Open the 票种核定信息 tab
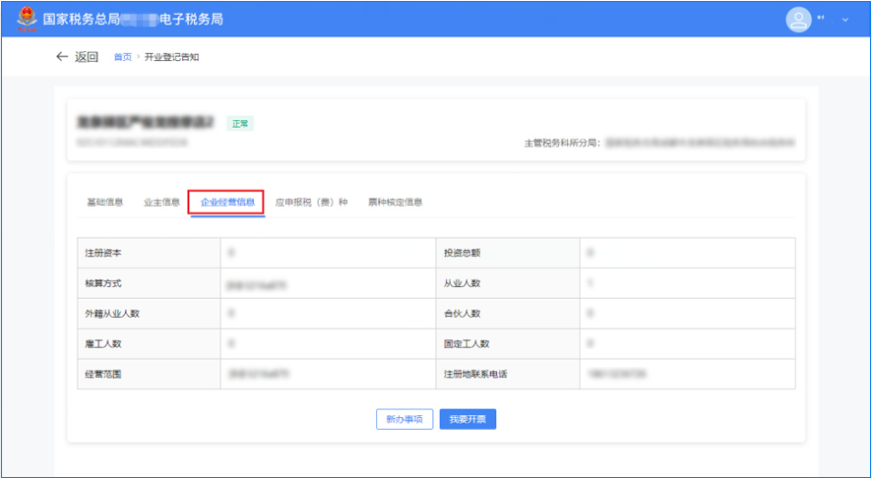Image resolution: width=872 pixels, height=478 pixels. [395, 202]
